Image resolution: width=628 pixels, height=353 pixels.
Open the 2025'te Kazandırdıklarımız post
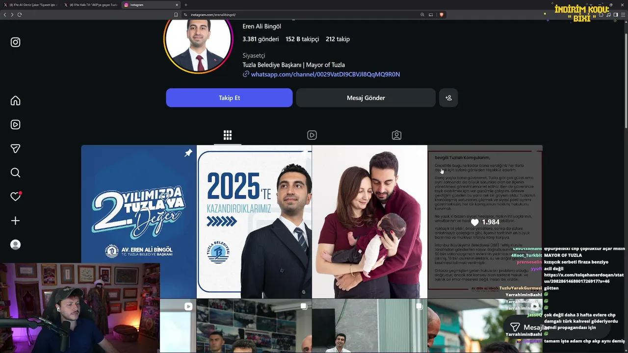[x=254, y=222]
